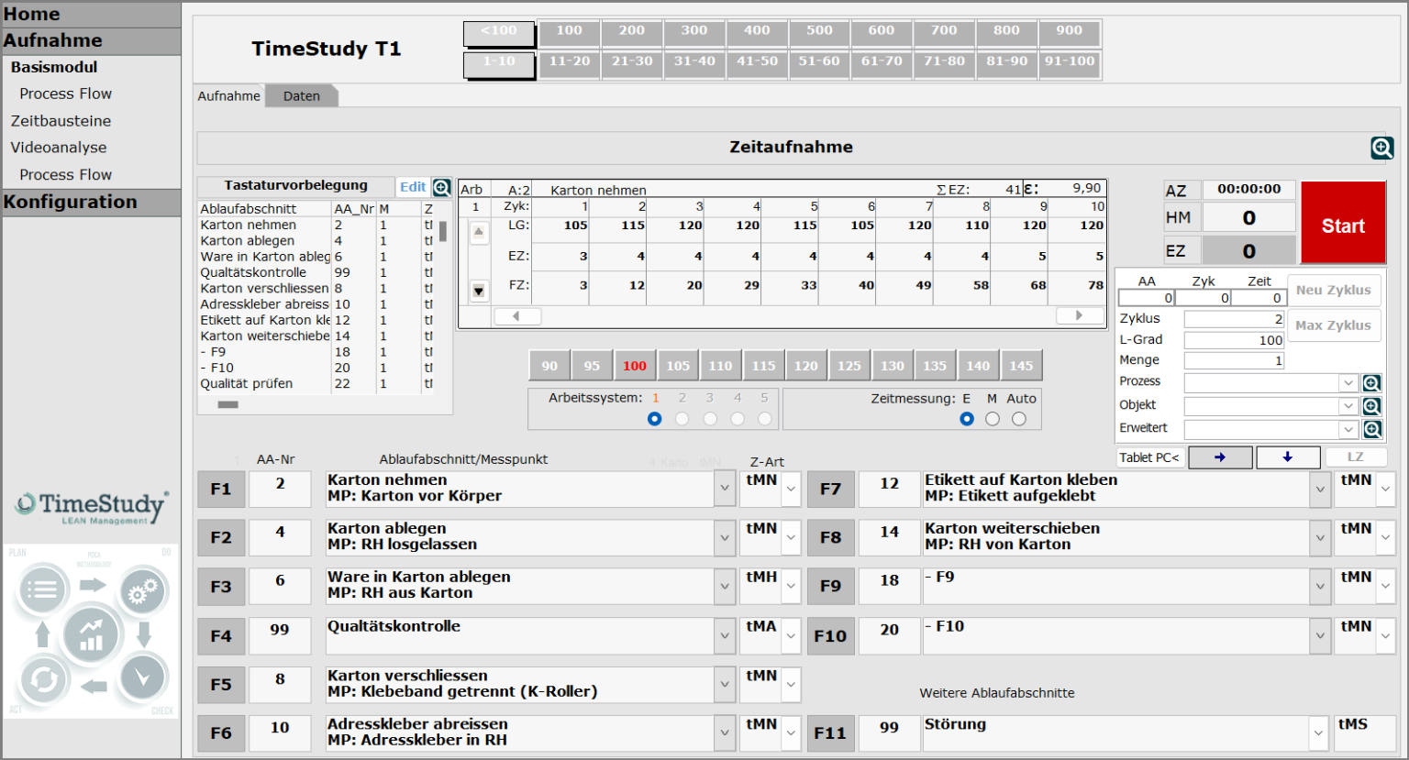This screenshot has height=760, width=1409.
Task: Click the blue down arrow button
Action: tap(1287, 457)
